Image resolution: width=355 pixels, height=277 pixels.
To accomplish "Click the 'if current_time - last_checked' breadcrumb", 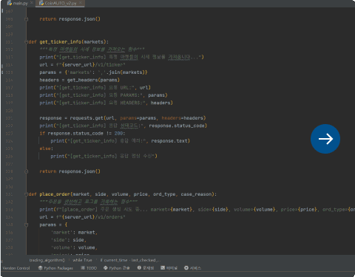I will [130, 260].
